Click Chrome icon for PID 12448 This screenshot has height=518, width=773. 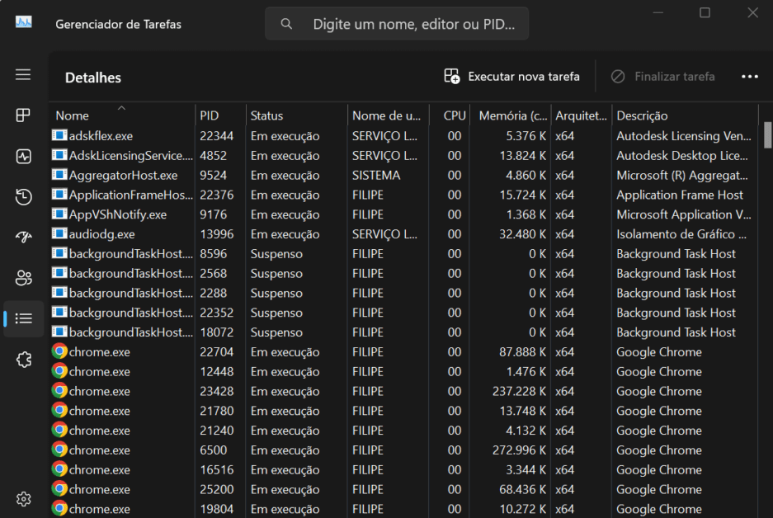click(x=59, y=371)
